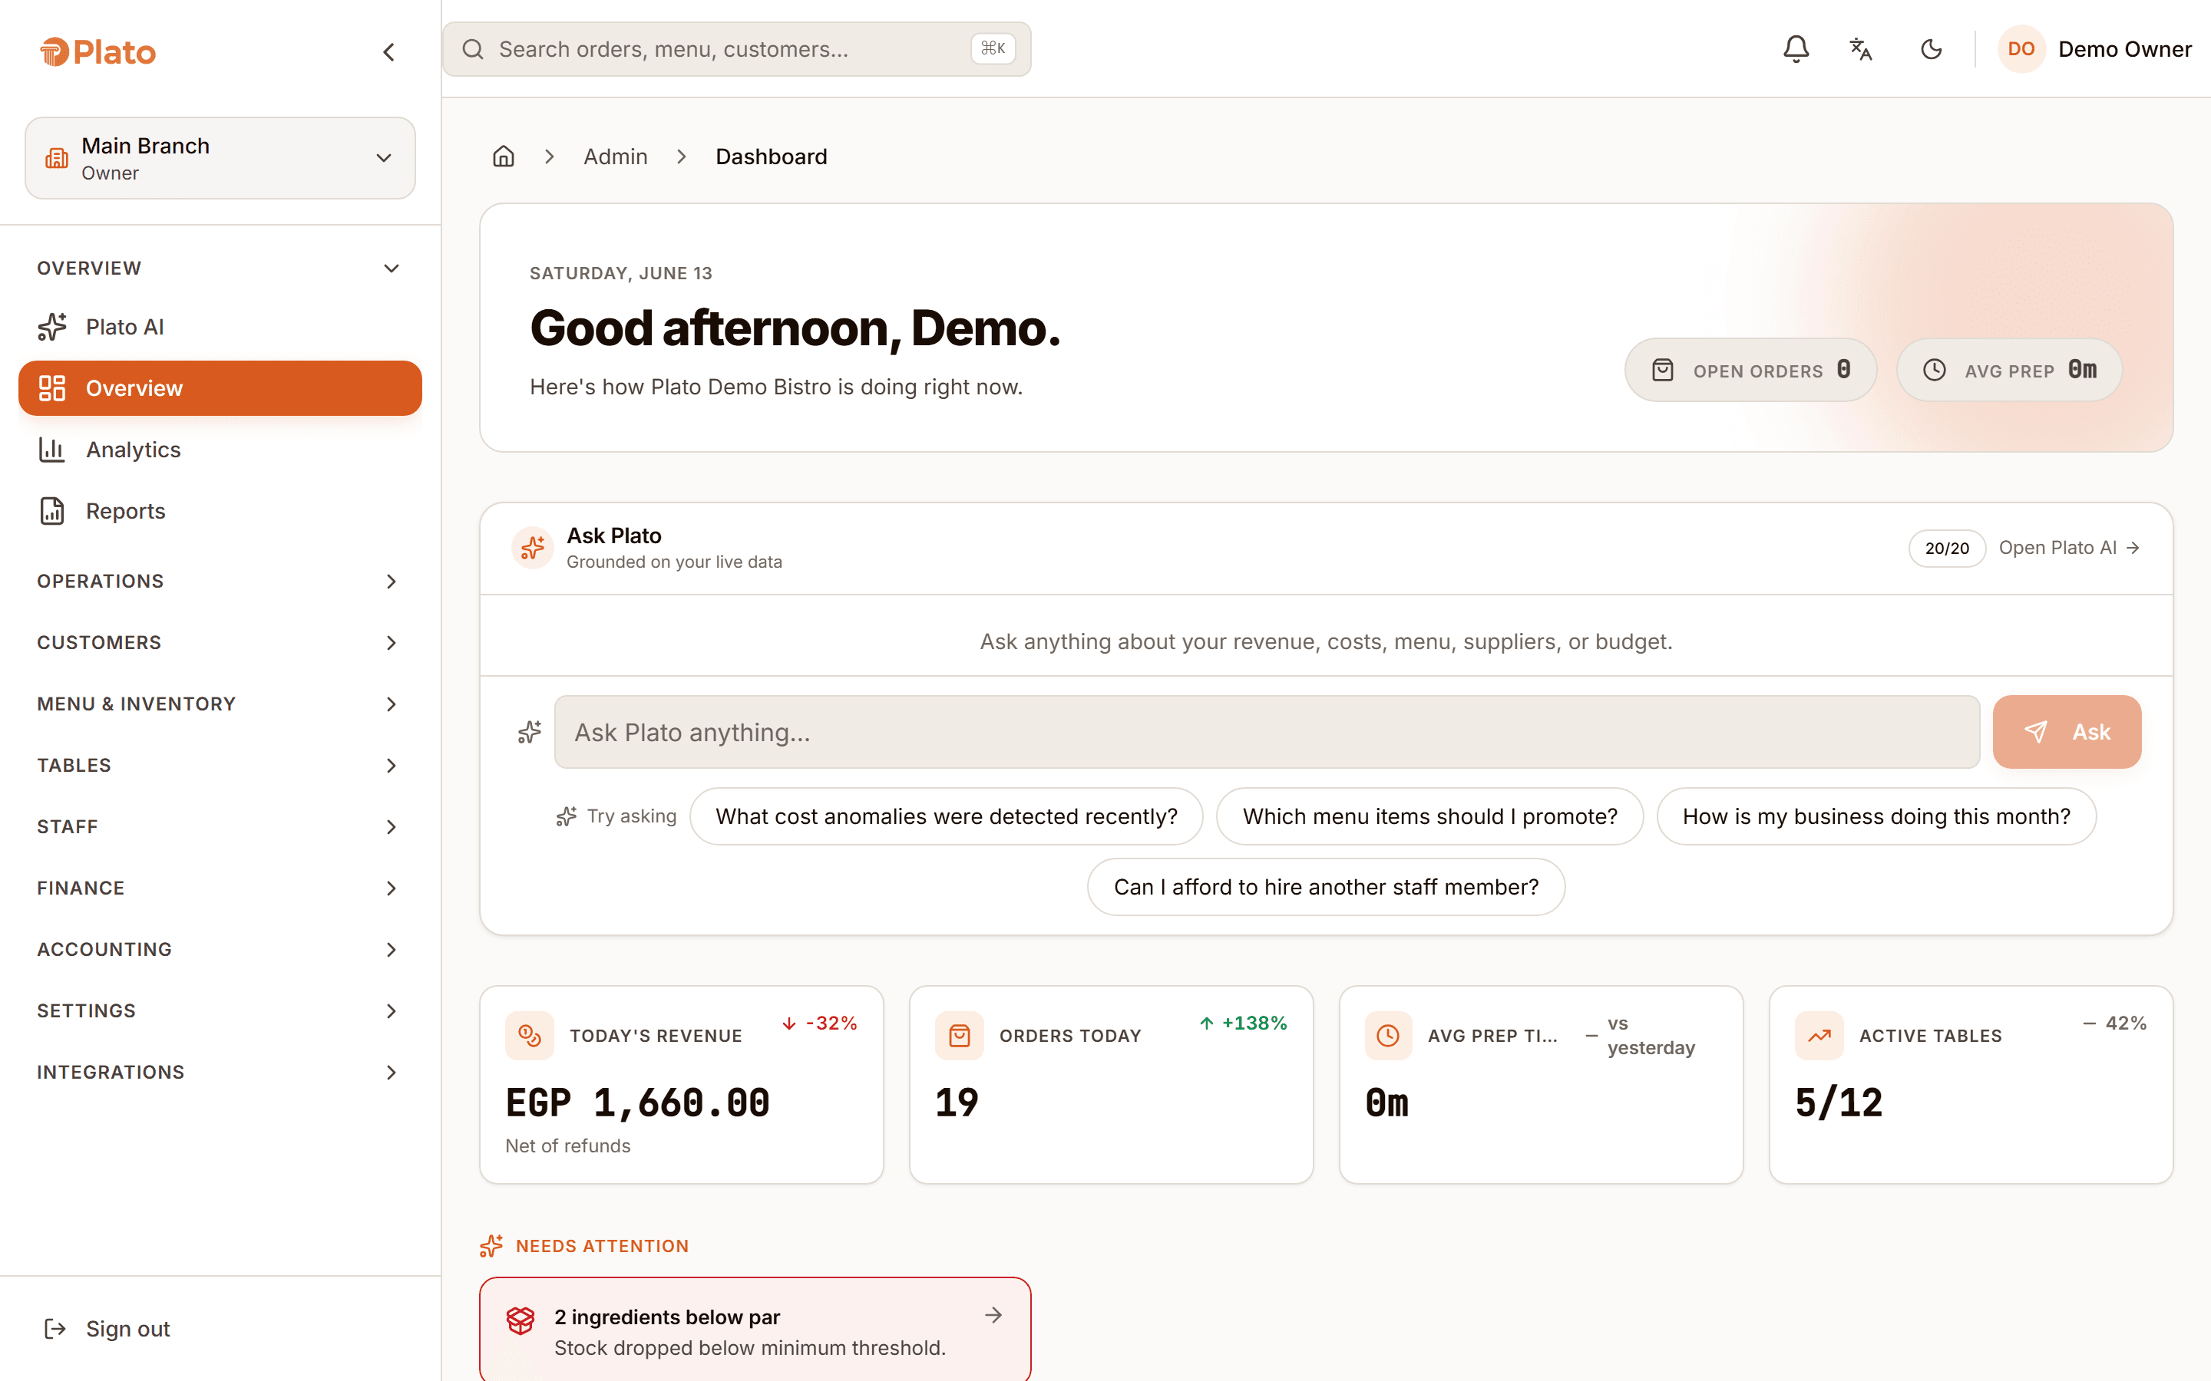Screen dimensions: 2211x1381
Task: Focus the Ask Plato anything input
Action: coord(1266,732)
